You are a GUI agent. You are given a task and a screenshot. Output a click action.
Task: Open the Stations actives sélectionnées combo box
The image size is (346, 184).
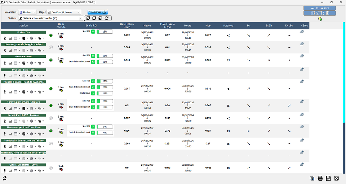(50, 18)
